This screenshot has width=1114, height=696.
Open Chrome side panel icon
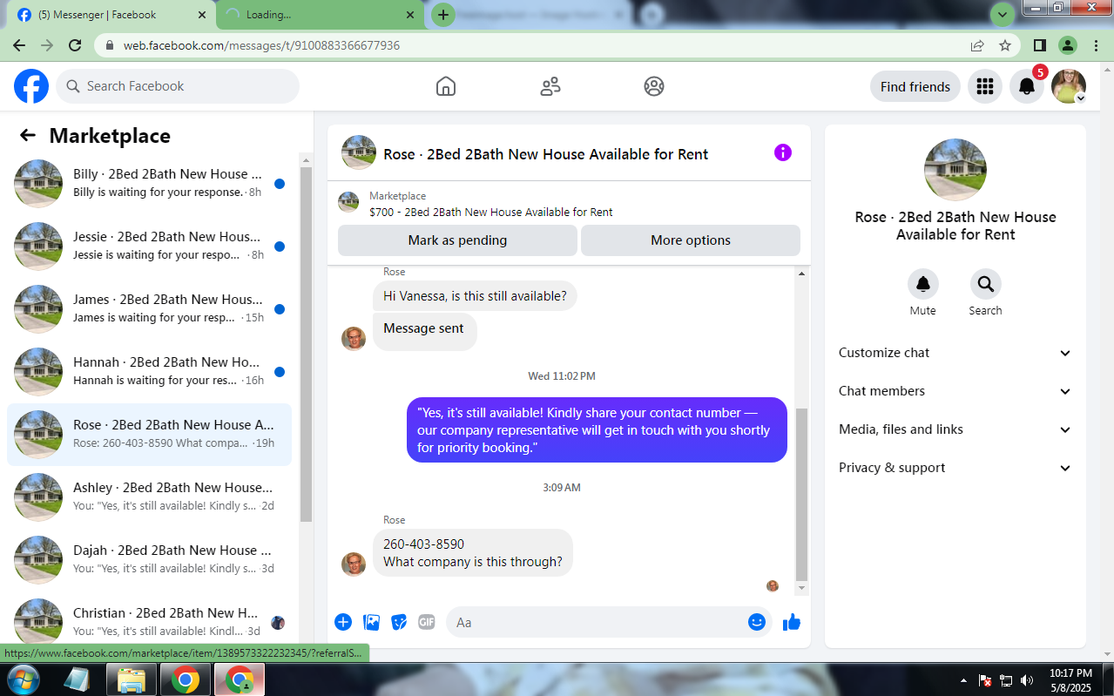(1040, 45)
